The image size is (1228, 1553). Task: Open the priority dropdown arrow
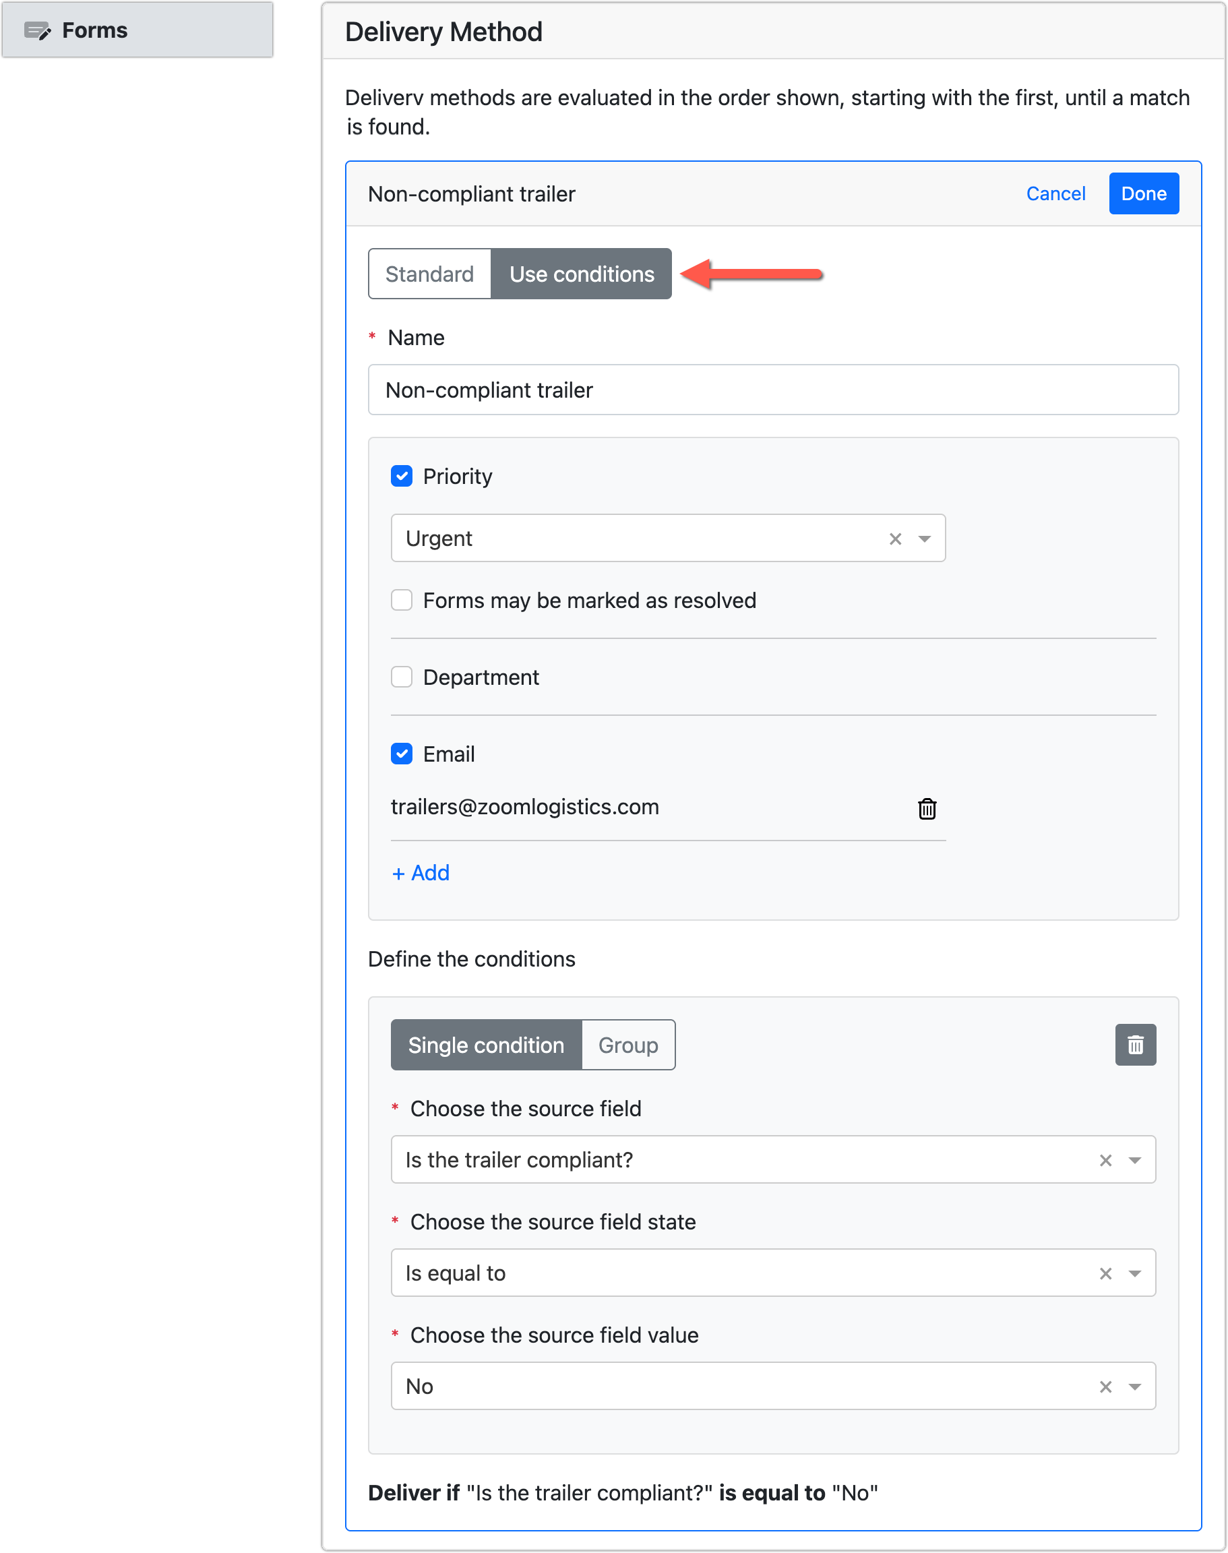926,538
